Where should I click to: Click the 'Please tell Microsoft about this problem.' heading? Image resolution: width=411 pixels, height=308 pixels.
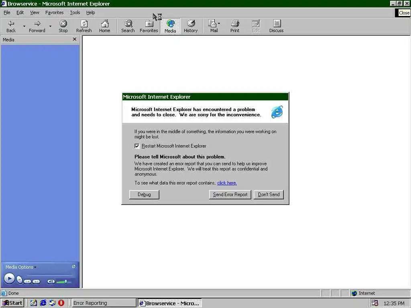pyautogui.click(x=180, y=157)
